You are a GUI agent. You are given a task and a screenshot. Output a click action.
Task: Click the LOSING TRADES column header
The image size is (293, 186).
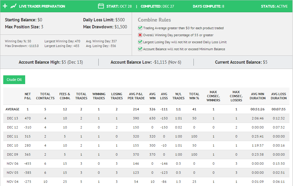(116, 96)
